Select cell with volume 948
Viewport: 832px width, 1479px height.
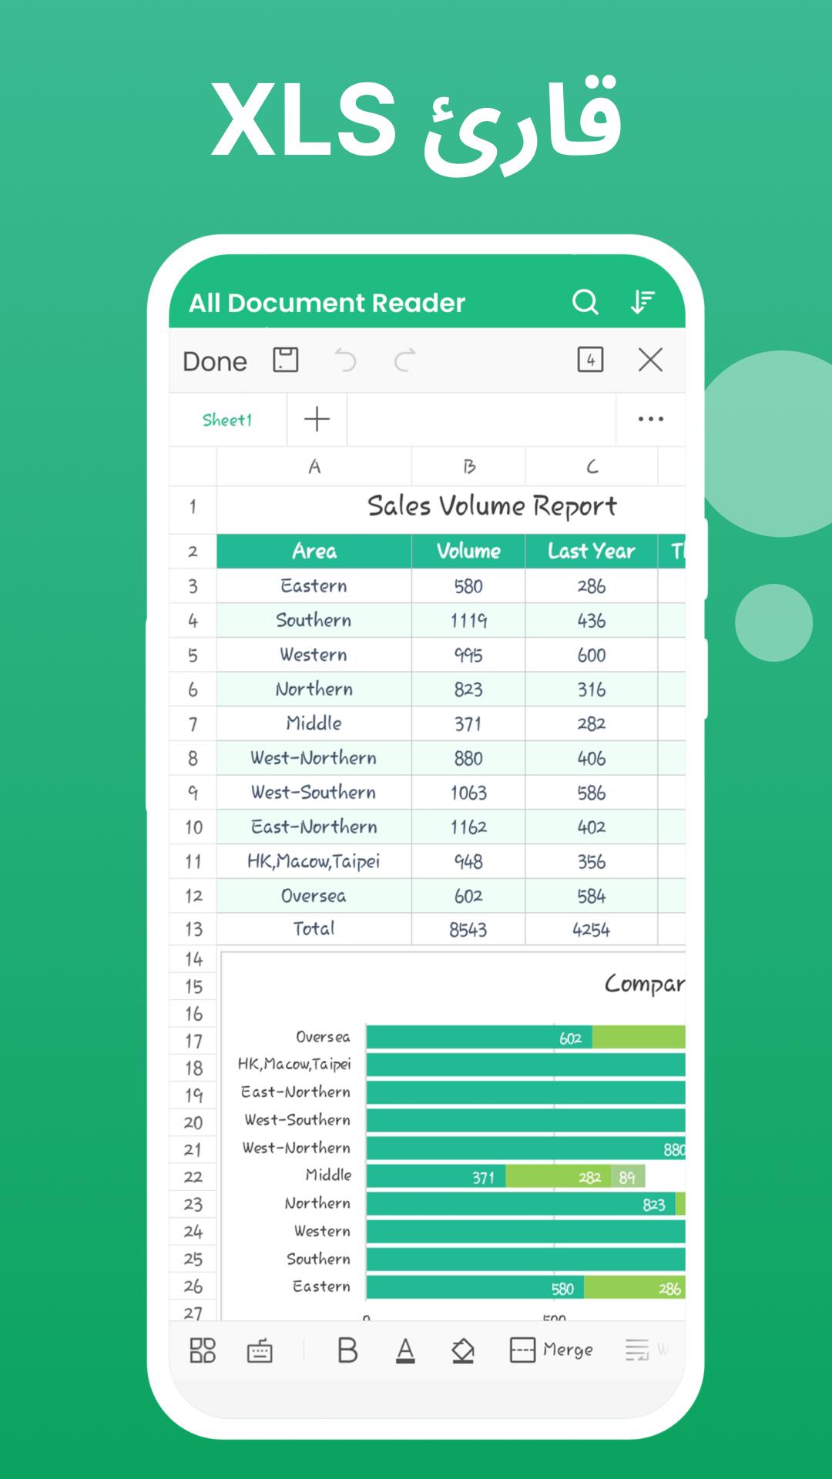468,861
